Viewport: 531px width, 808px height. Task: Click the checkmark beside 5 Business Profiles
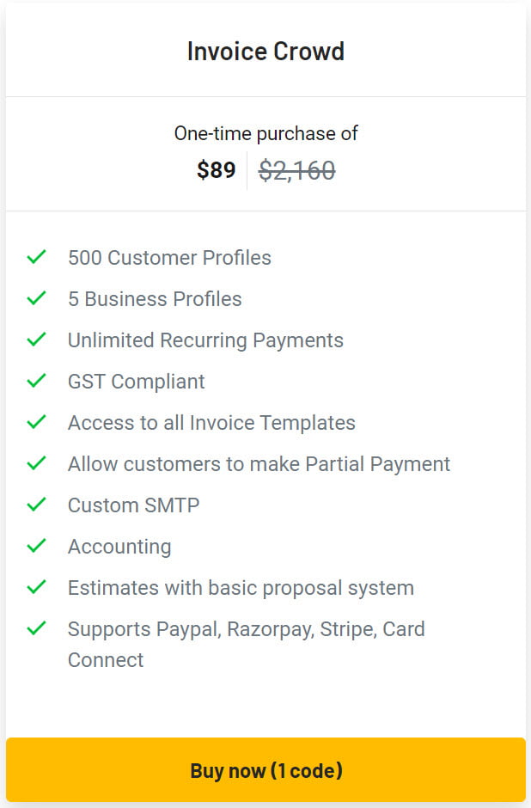click(x=36, y=297)
